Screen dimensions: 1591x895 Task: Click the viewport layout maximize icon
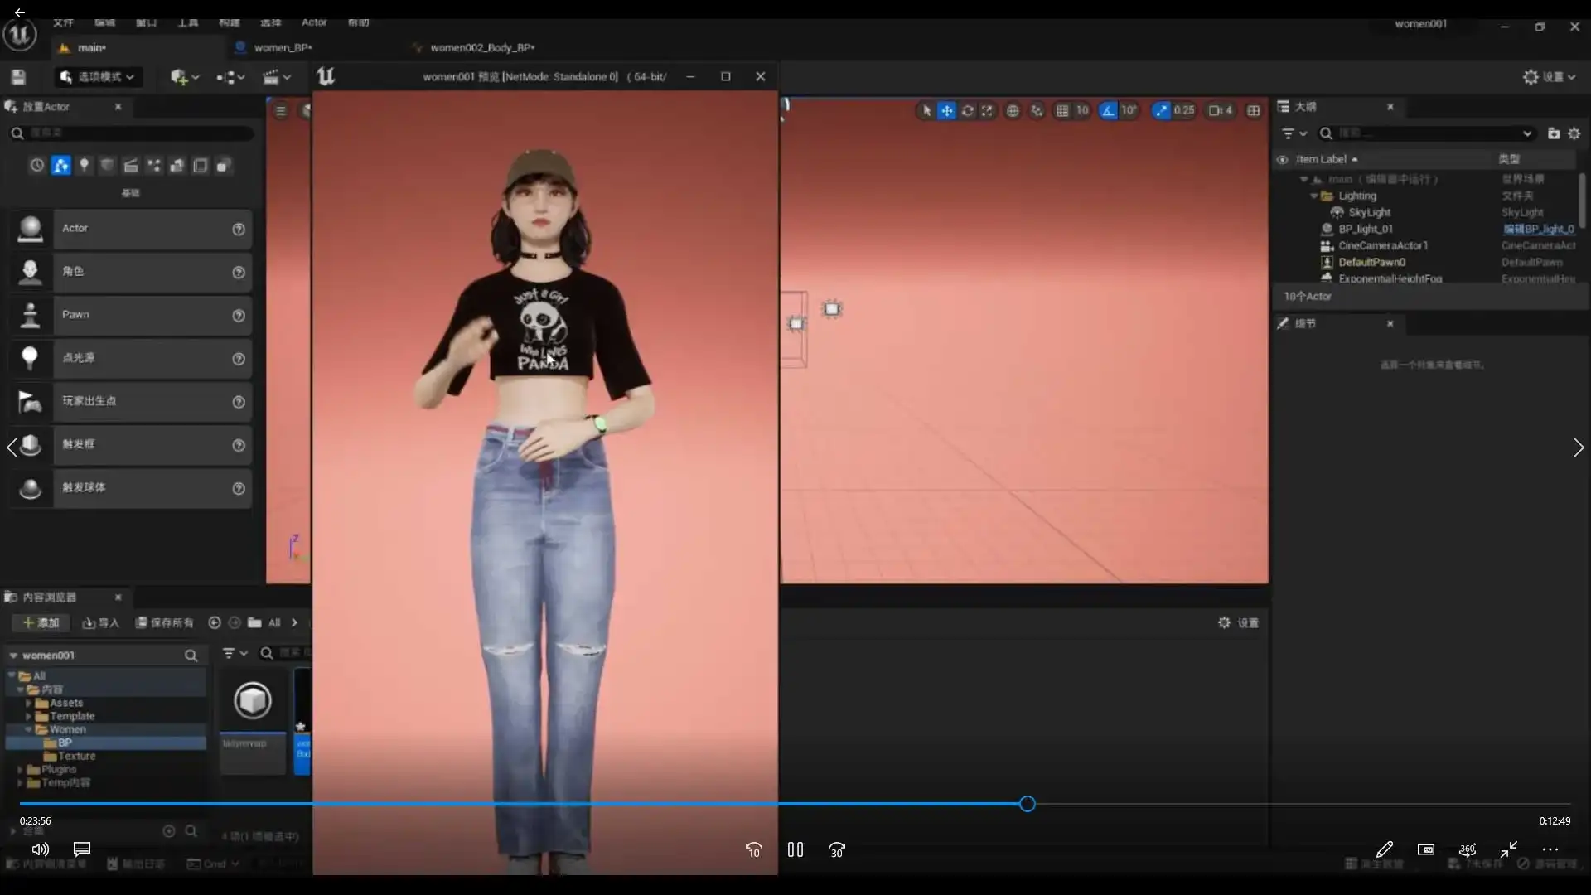pyautogui.click(x=1254, y=110)
